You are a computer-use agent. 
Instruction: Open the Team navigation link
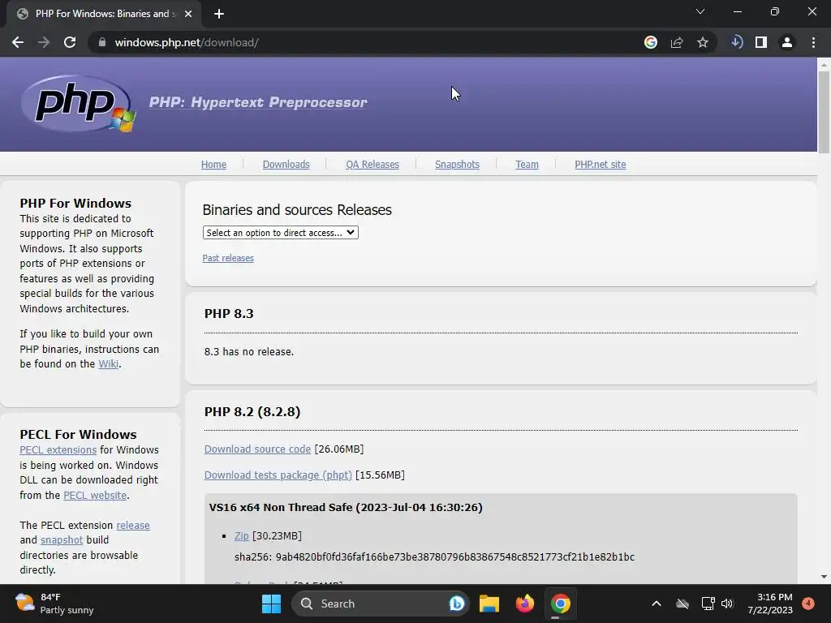pos(527,165)
